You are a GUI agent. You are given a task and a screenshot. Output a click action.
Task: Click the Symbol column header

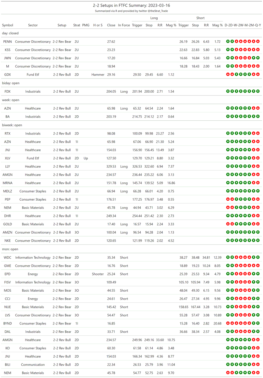pos(8,25)
